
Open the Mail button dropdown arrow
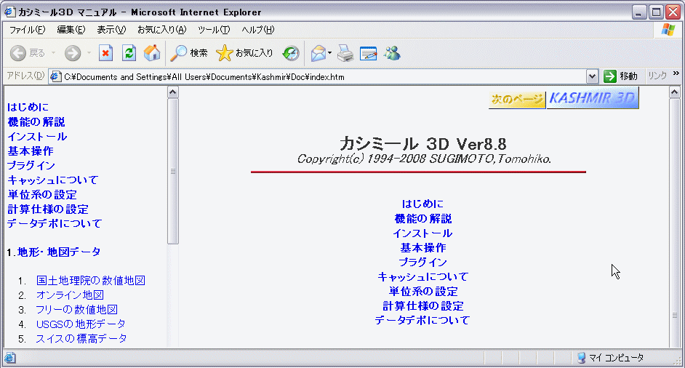click(x=330, y=53)
